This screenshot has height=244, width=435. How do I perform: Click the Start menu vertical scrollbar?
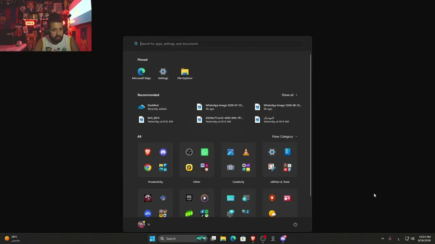coord(311,125)
